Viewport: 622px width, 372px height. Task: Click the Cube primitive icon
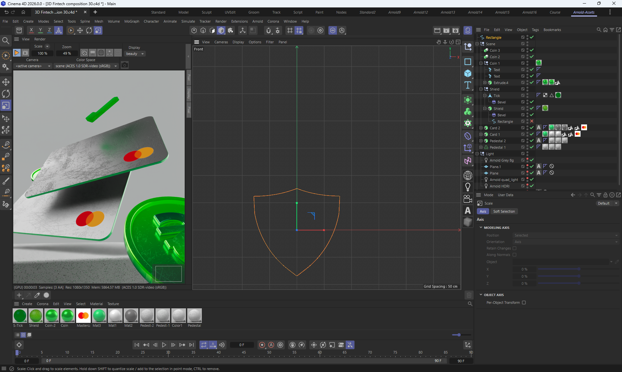pyautogui.click(x=467, y=73)
